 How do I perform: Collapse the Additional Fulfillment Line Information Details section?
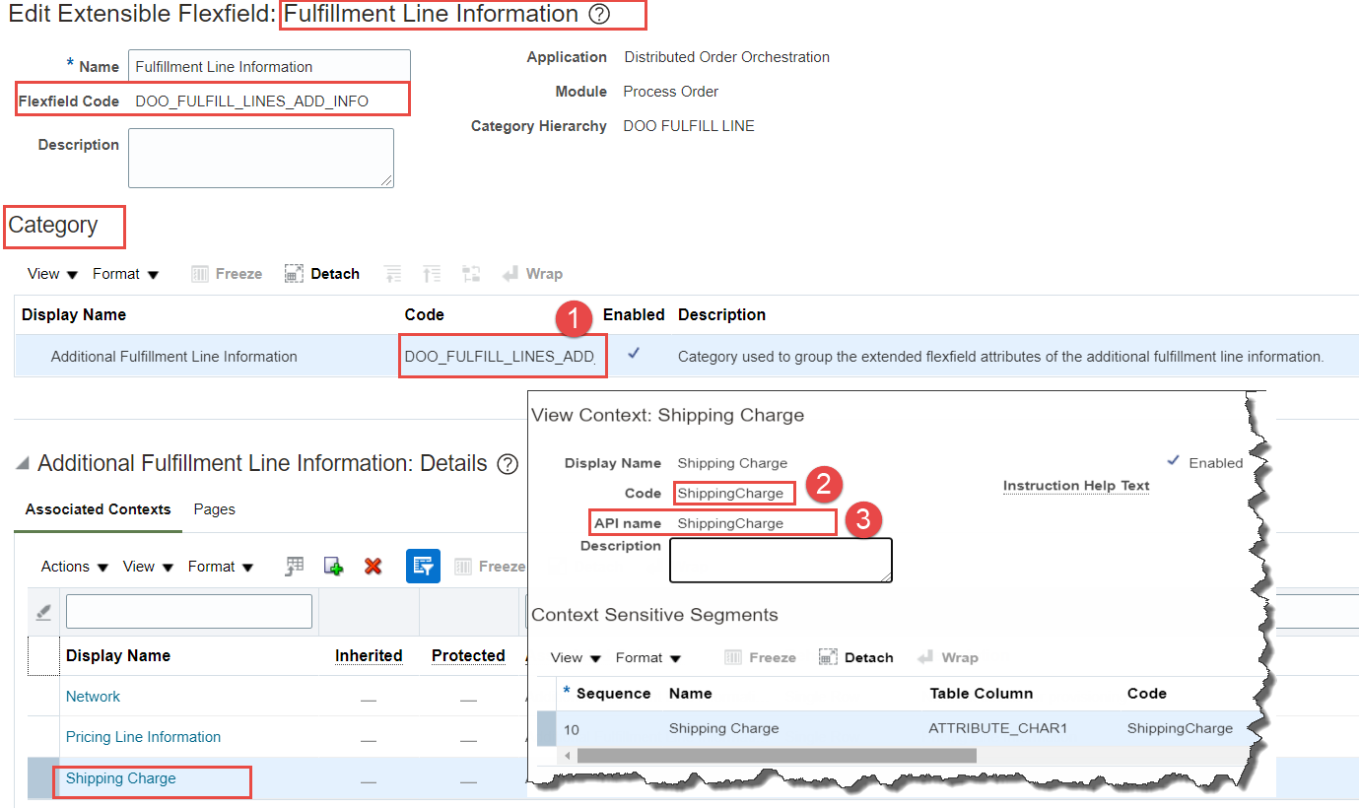(21, 464)
